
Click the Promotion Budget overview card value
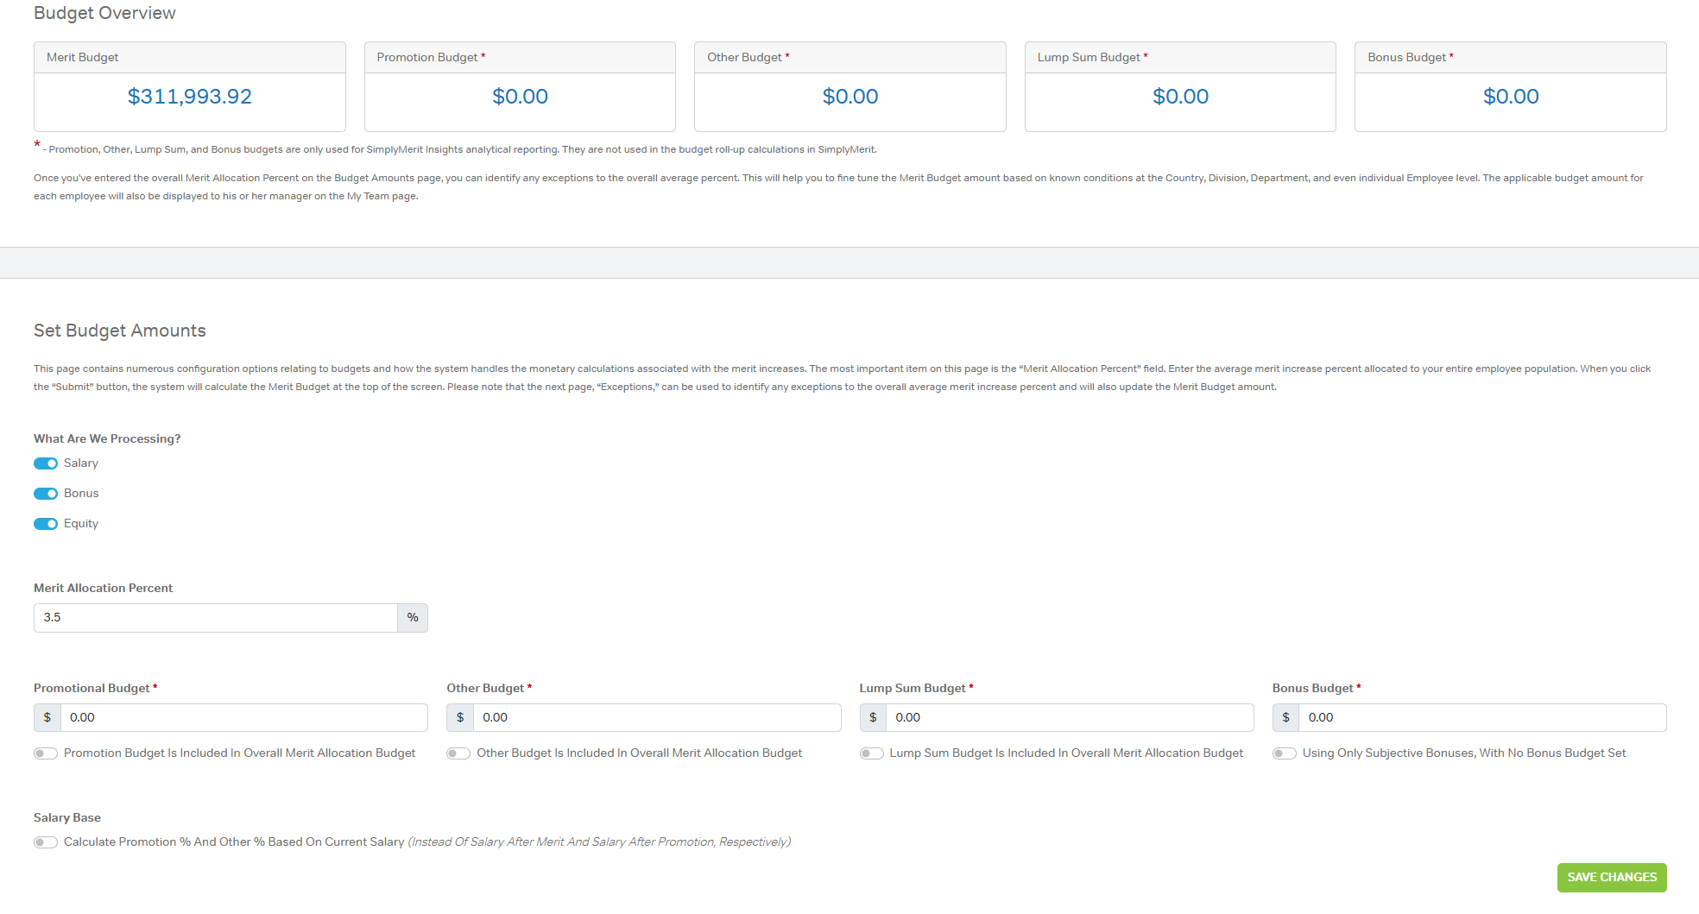pos(520,97)
